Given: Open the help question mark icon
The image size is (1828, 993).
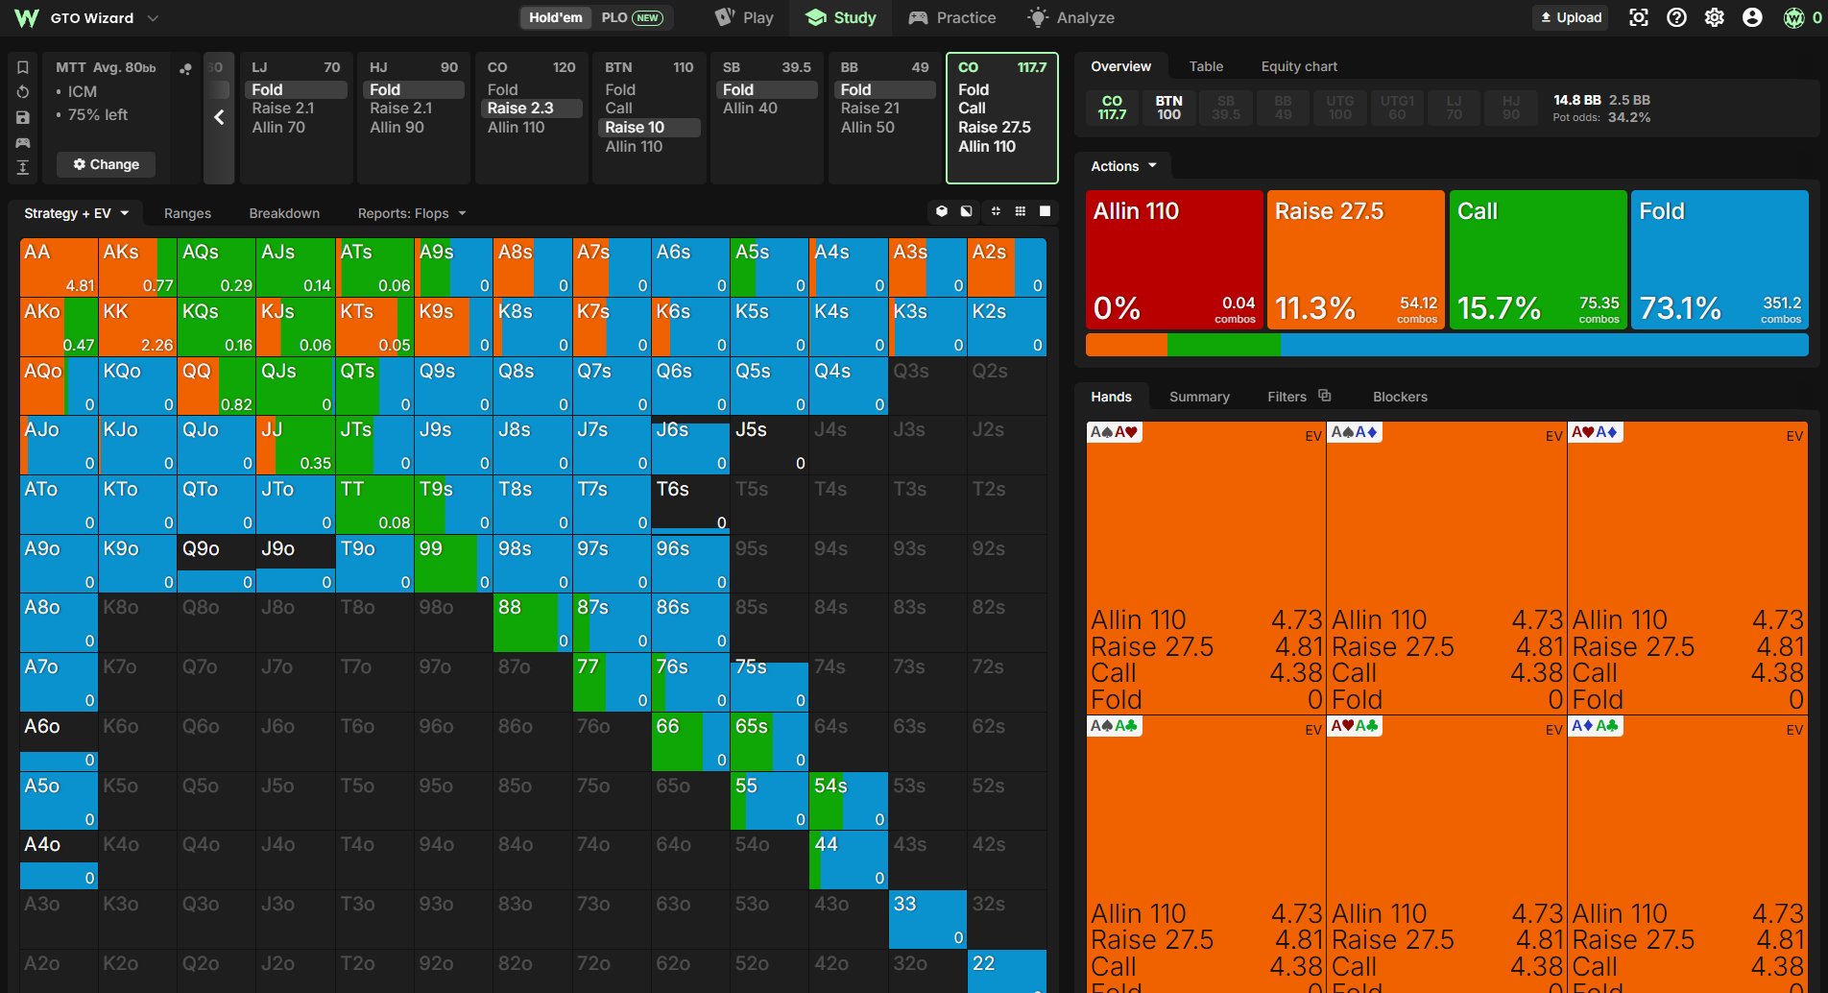Looking at the screenshot, I should [x=1676, y=17].
